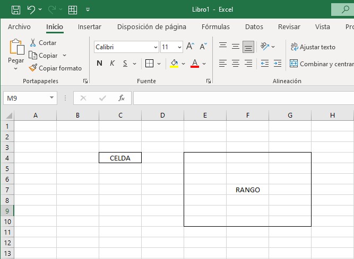Viewport: 354px width, 259px height.
Task: Select all cells with corner triangle
Action: tap(9, 116)
